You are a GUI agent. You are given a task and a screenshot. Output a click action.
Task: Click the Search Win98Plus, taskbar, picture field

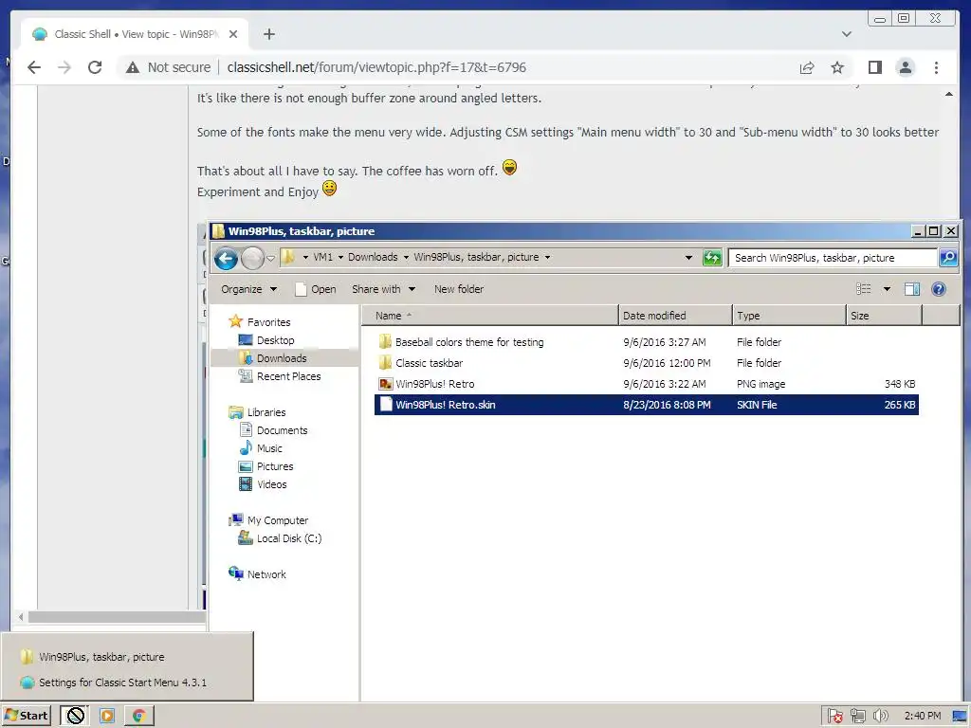click(833, 258)
